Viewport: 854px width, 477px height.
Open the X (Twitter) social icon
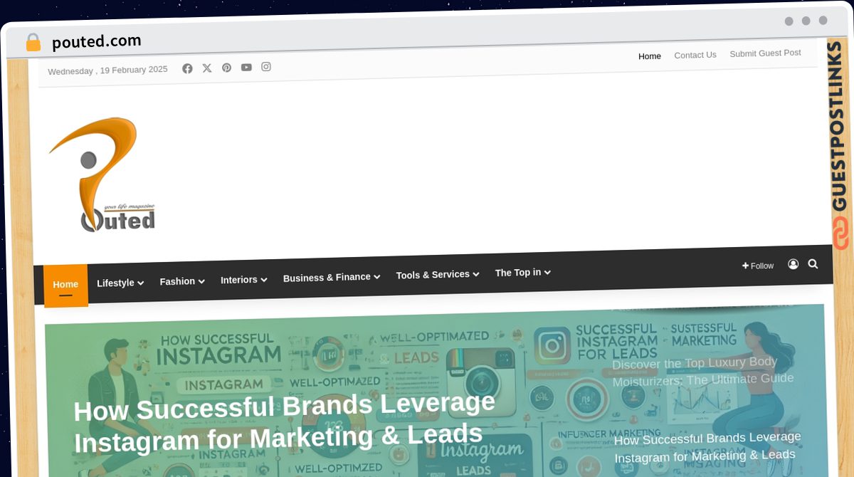click(207, 68)
